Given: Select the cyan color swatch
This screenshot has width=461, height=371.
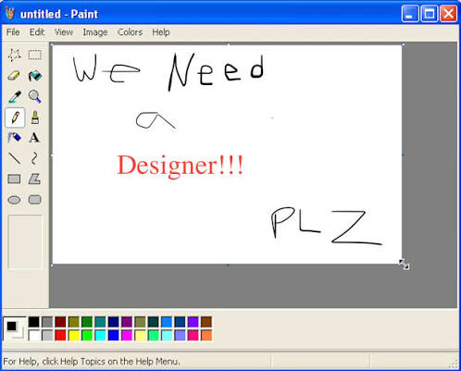Looking at the screenshot, I should click(100, 335).
